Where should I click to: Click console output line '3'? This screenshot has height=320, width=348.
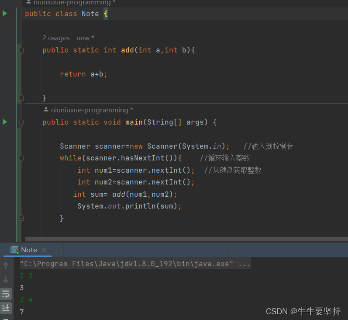22,288
